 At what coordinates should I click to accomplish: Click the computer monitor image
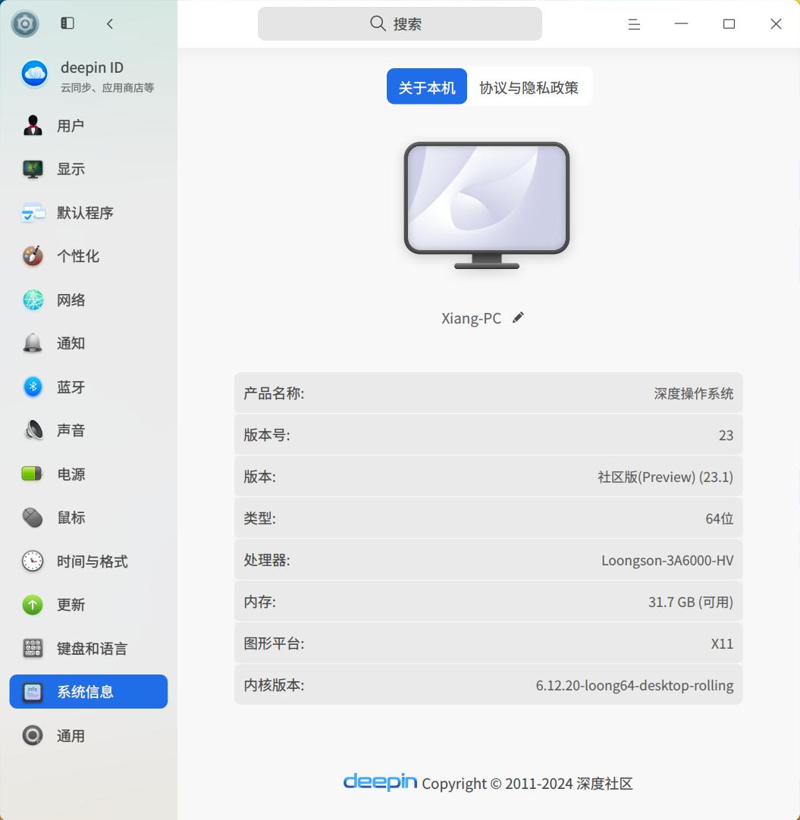pos(487,205)
